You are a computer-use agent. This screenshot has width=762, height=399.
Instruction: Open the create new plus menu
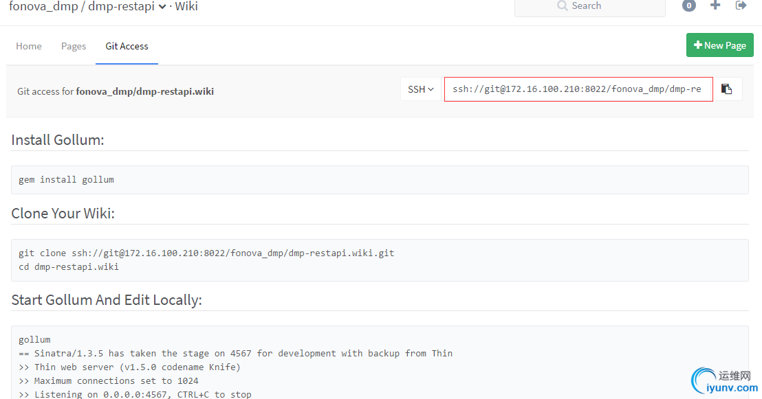pos(715,5)
